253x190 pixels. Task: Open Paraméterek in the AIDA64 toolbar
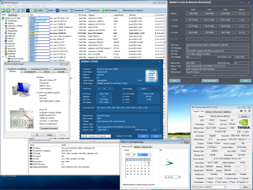coord(77,10)
